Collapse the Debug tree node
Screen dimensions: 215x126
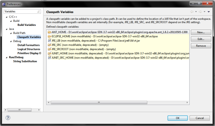pos(11,41)
